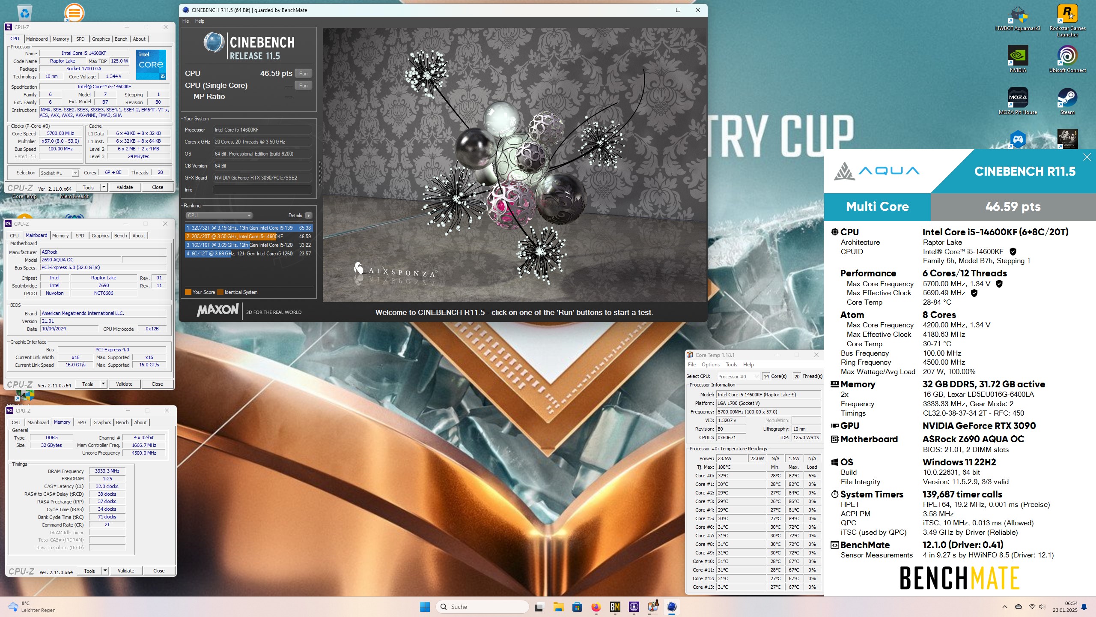Click the taskbar Suche search box
Screen dimensions: 1096x617
click(482, 607)
